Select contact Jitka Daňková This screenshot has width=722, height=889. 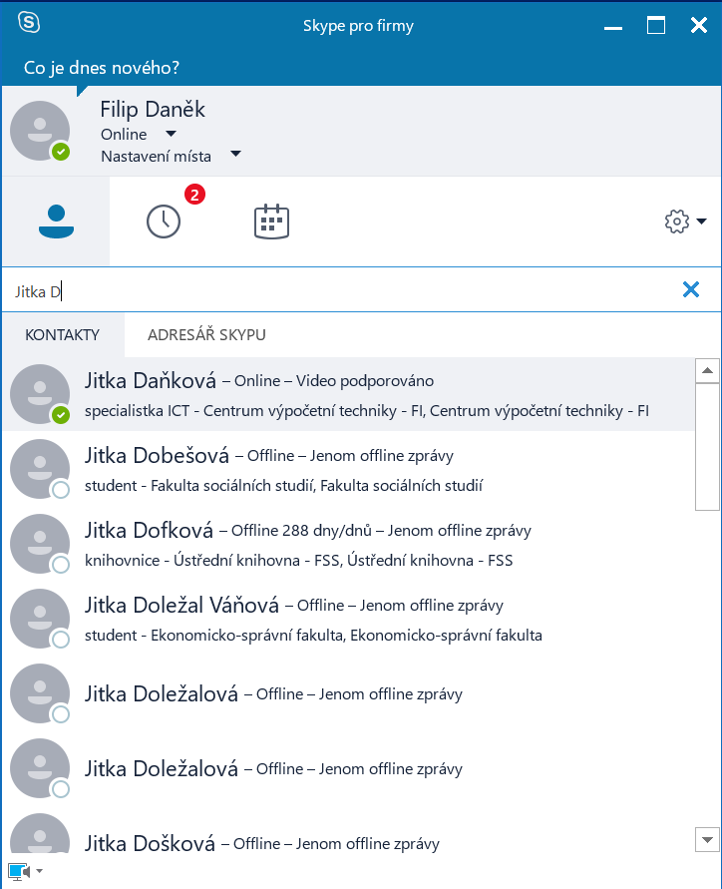point(348,394)
